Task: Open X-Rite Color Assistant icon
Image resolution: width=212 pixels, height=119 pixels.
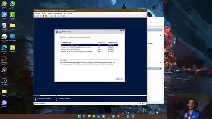Action: pos(4,38)
